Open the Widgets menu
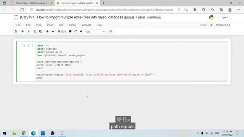Viewport: 244px width, 137px height. 87,25
